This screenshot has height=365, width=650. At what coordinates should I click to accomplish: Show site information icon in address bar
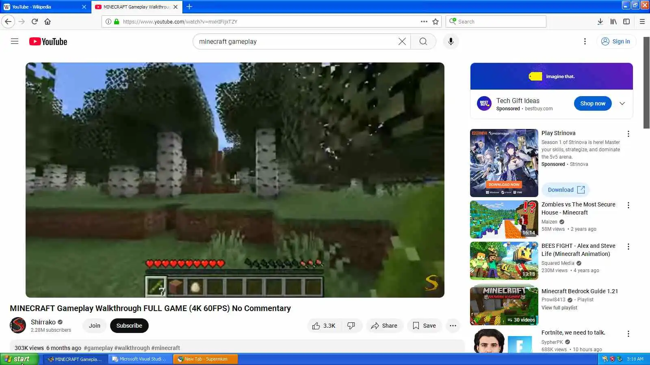(108, 21)
